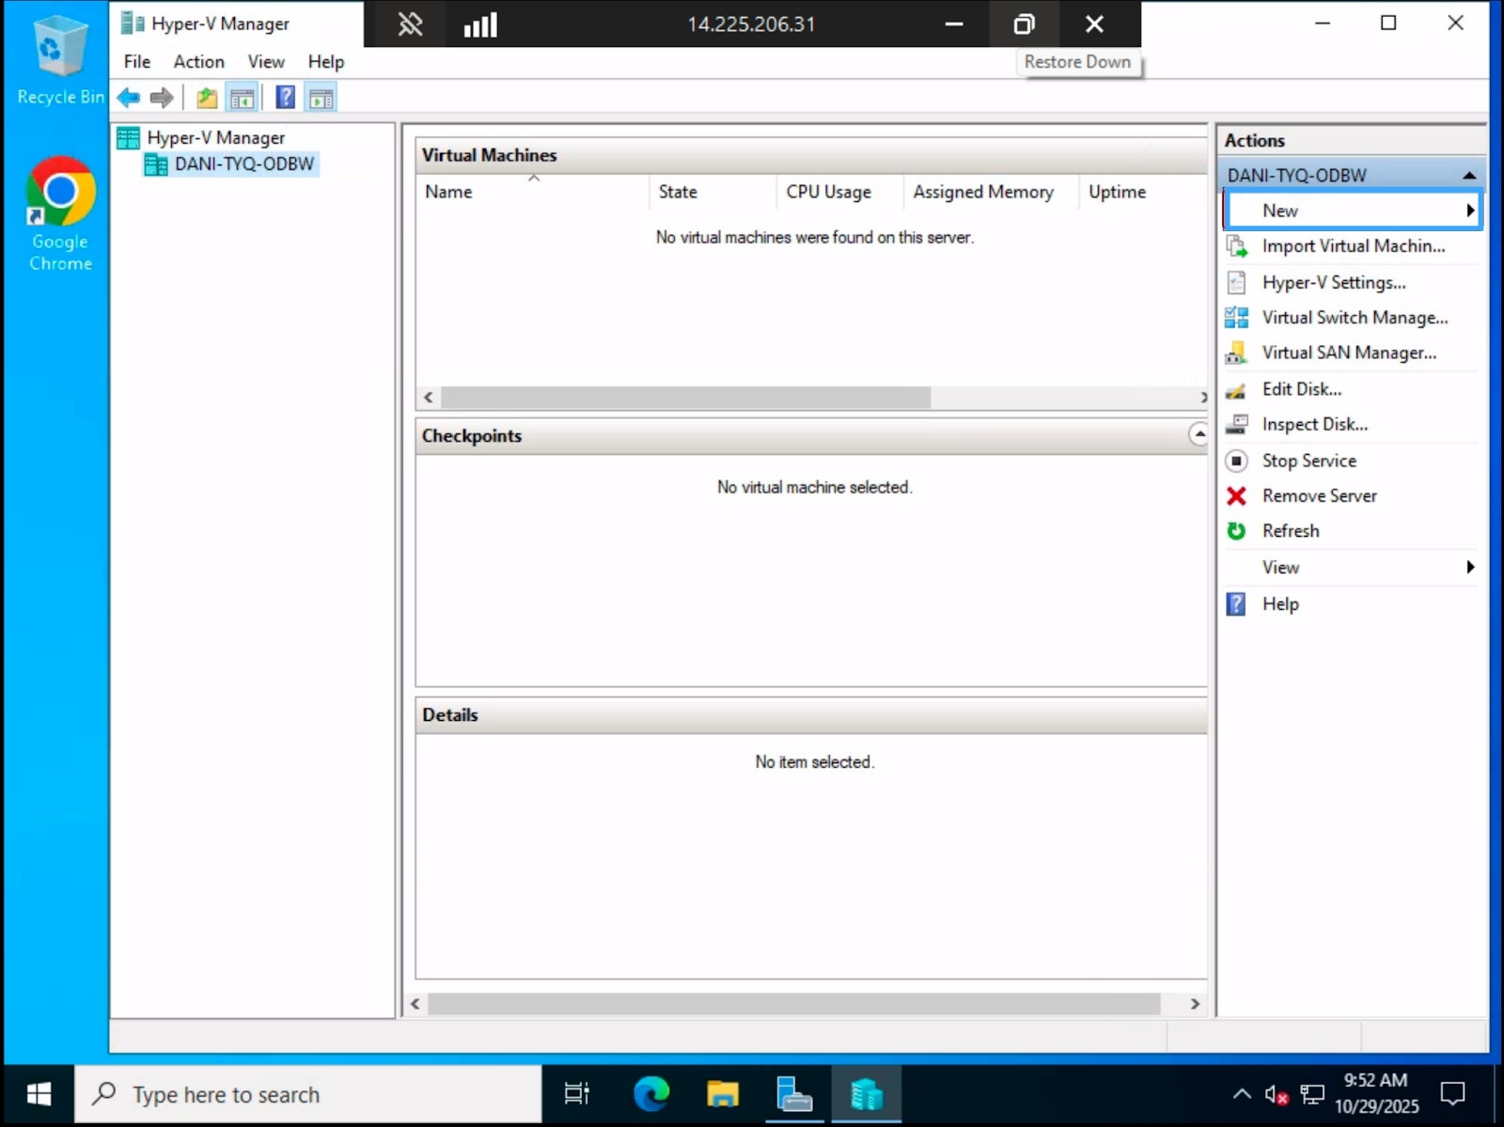The image size is (1504, 1127).
Task: Open the Action menu
Action: pyautogui.click(x=198, y=62)
